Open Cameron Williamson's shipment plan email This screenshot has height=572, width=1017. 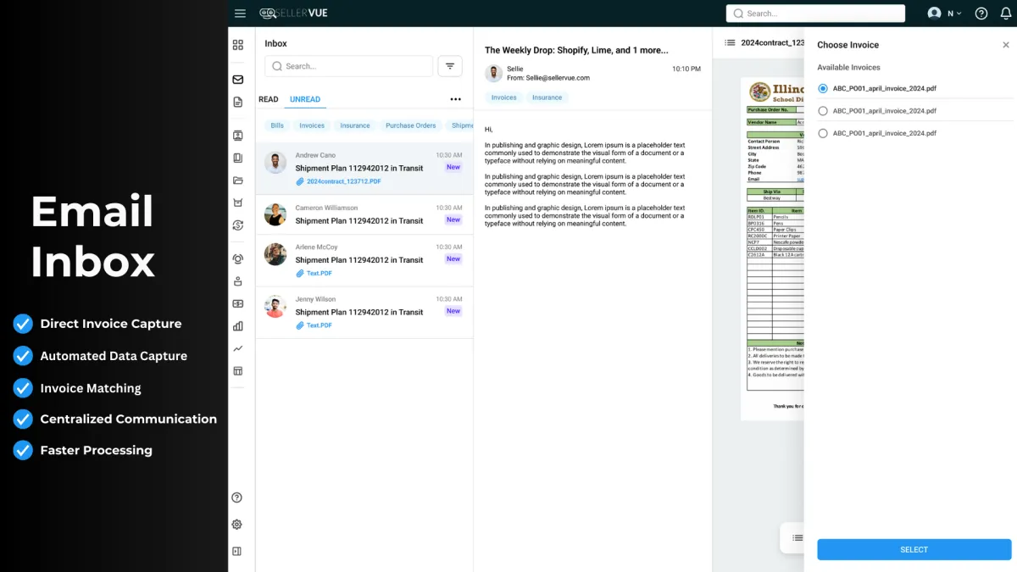[x=364, y=214]
